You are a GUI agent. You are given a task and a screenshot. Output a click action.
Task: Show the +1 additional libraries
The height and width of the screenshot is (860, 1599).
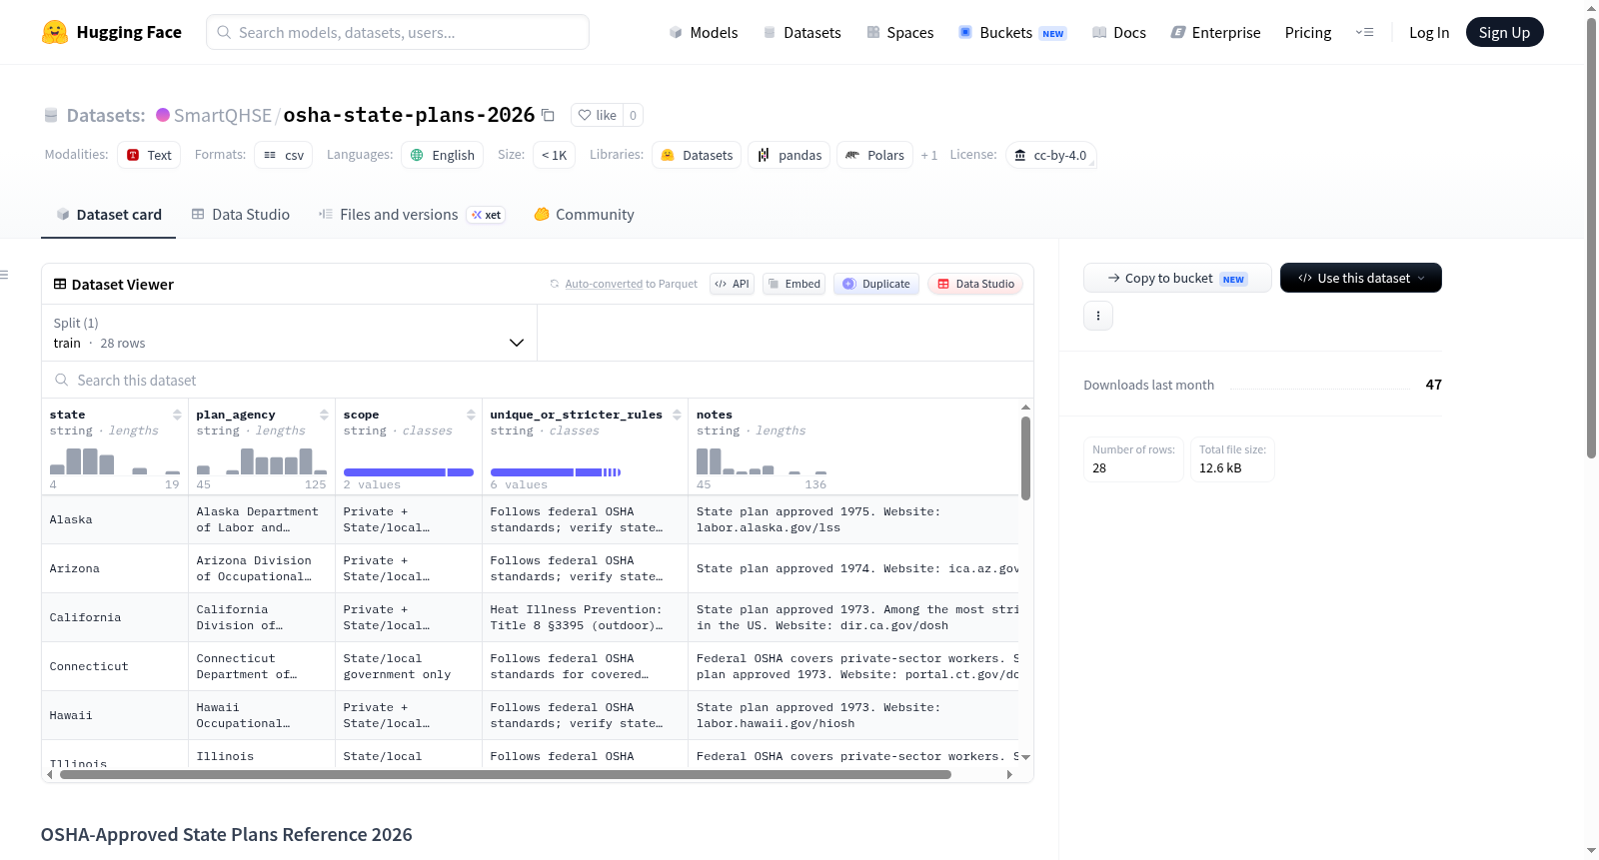click(929, 155)
